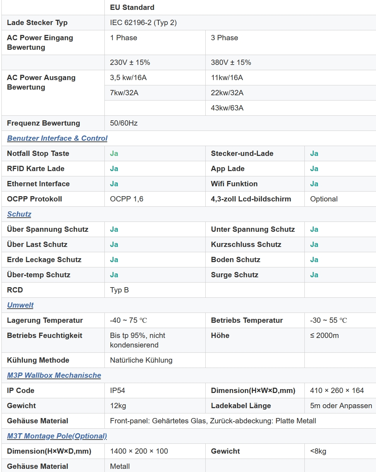Open the M3T Montage Pole(Optional) link
Screen dimensions: 376x472
click(57, 436)
